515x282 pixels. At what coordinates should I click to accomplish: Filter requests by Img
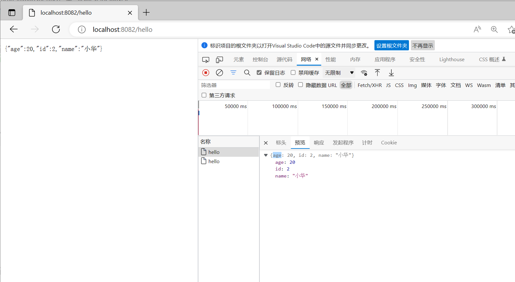(x=412, y=85)
